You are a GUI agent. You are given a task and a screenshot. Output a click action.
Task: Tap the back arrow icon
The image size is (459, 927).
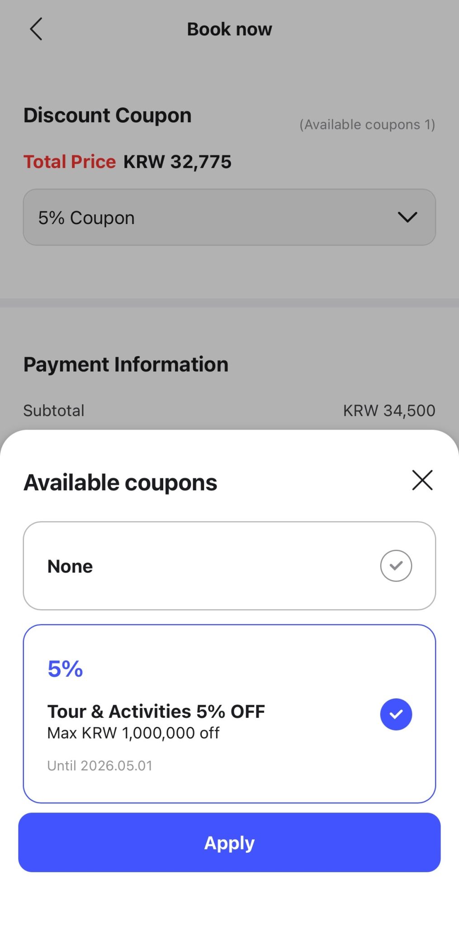click(36, 29)
